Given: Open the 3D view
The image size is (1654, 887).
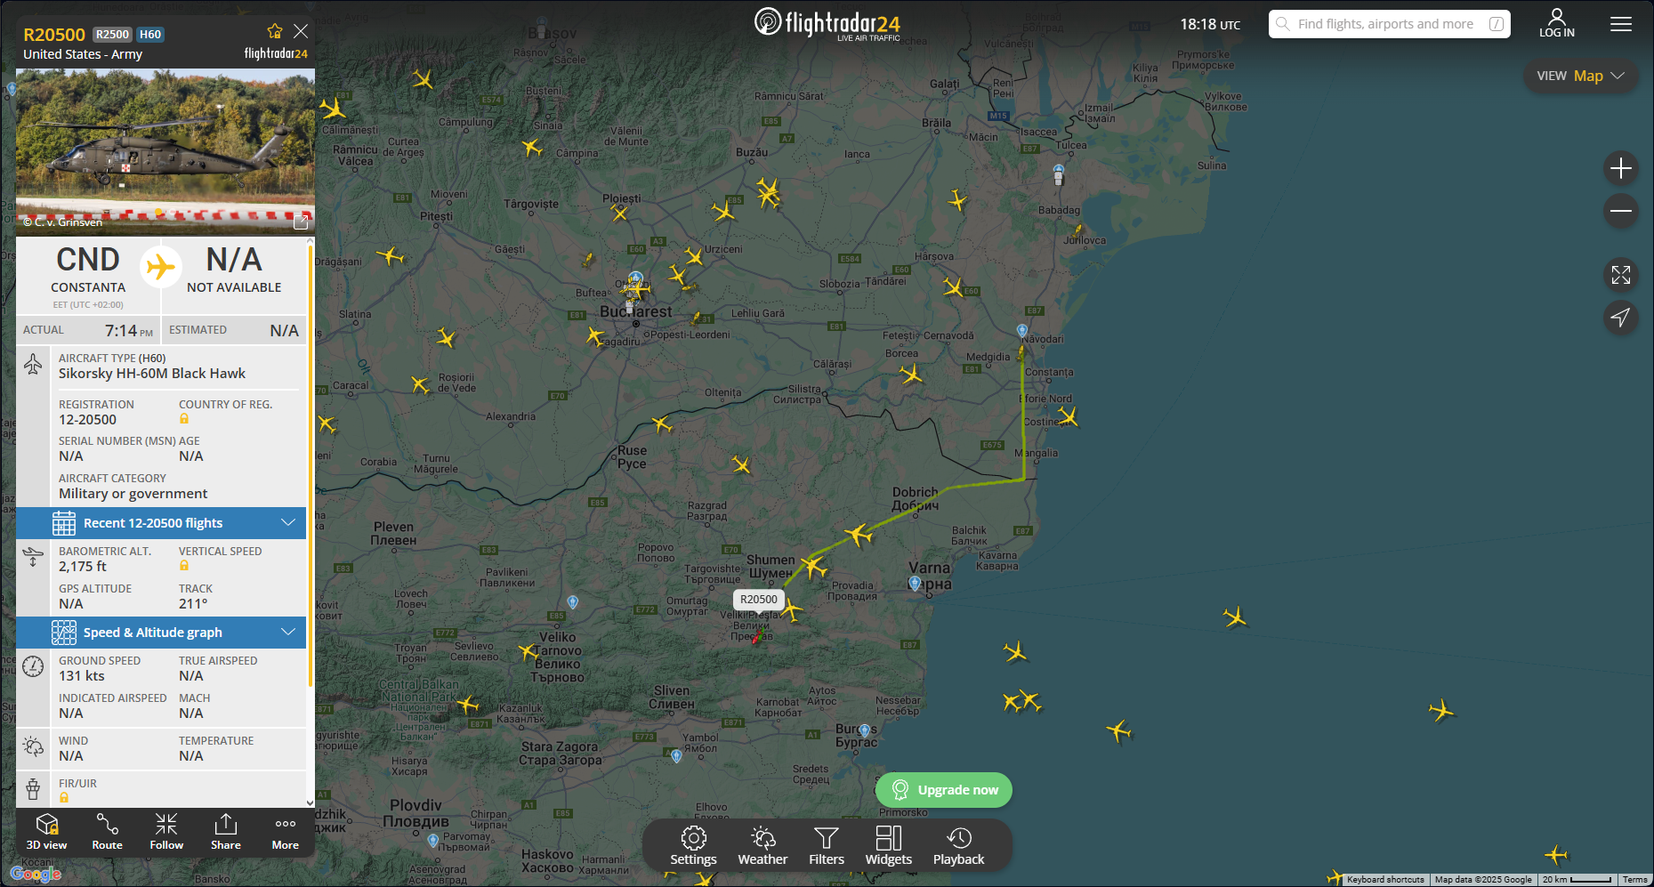Looking at the screenshot, I should 46,833.
